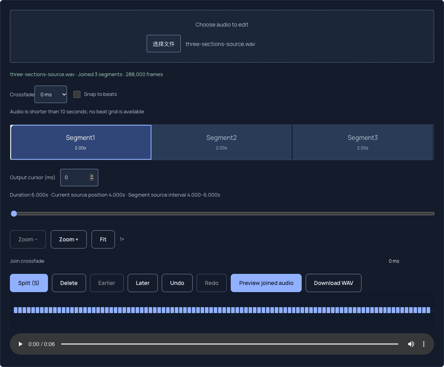Open the Crossfade duration dropdown
Viewport: 444px width, 367px height.
[x=51, y=94]
